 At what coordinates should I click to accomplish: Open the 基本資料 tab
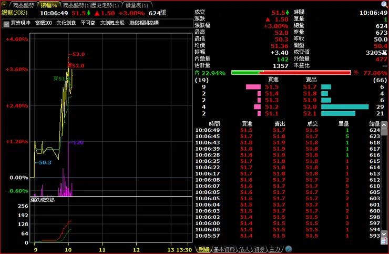click(x=224, y=249)
